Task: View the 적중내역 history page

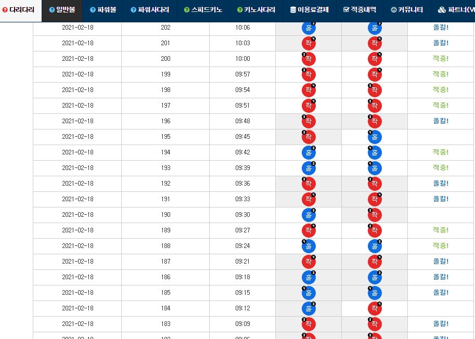Action: pos(360,10)
